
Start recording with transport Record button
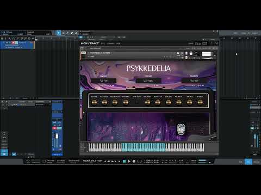(x=134, y=161)
